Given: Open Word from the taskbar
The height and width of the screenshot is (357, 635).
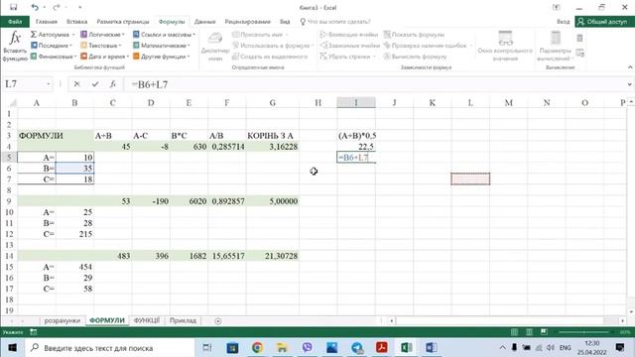Looking at the screenshot, I should (x=432, y=347).
